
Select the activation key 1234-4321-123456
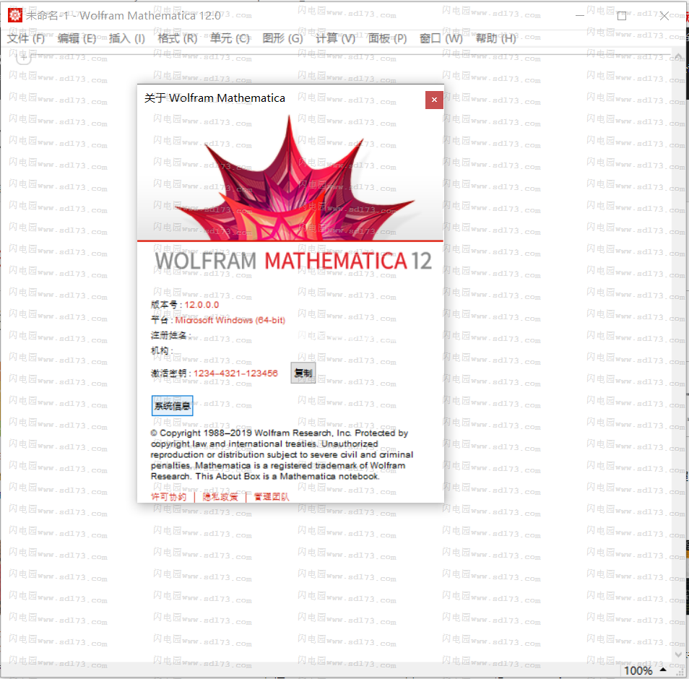click(235, 373)
